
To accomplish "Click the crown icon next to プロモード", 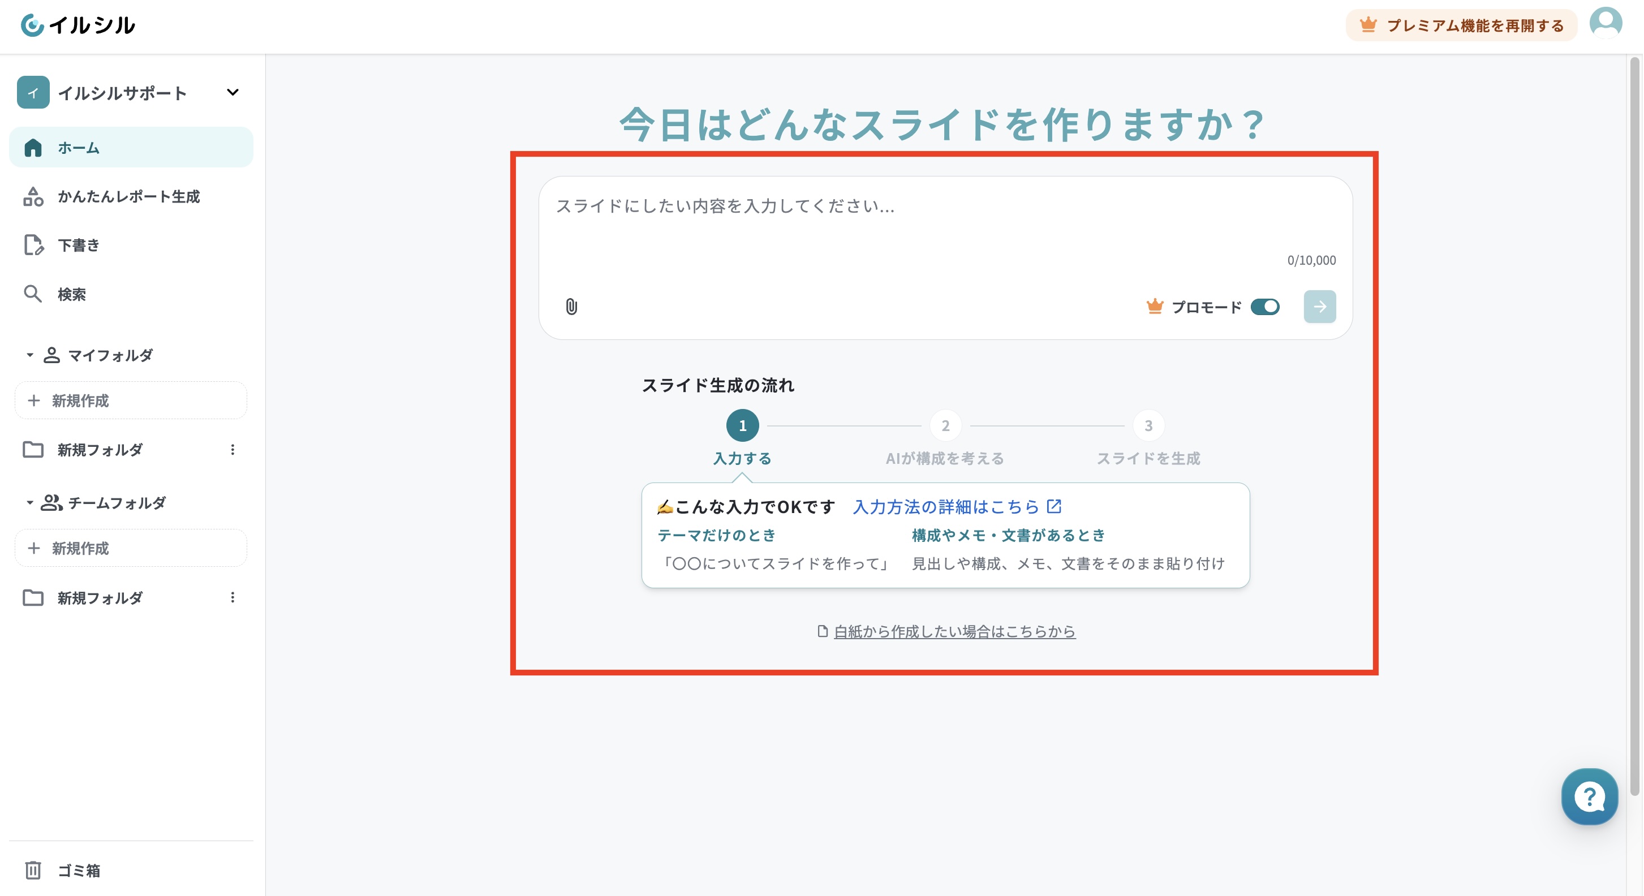I will click(1155, 307).
